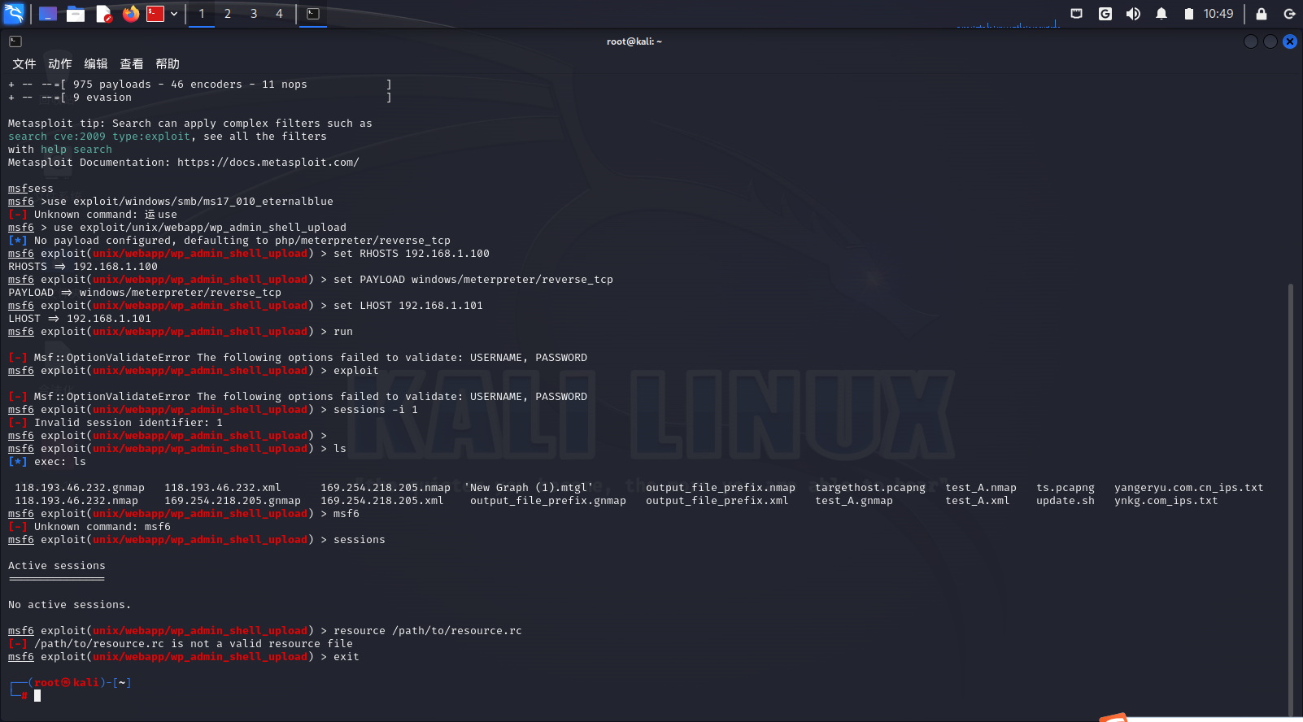Click 'PAYLOAD => windows/meterpreter/reverse_tcp' output

[145, 293]
